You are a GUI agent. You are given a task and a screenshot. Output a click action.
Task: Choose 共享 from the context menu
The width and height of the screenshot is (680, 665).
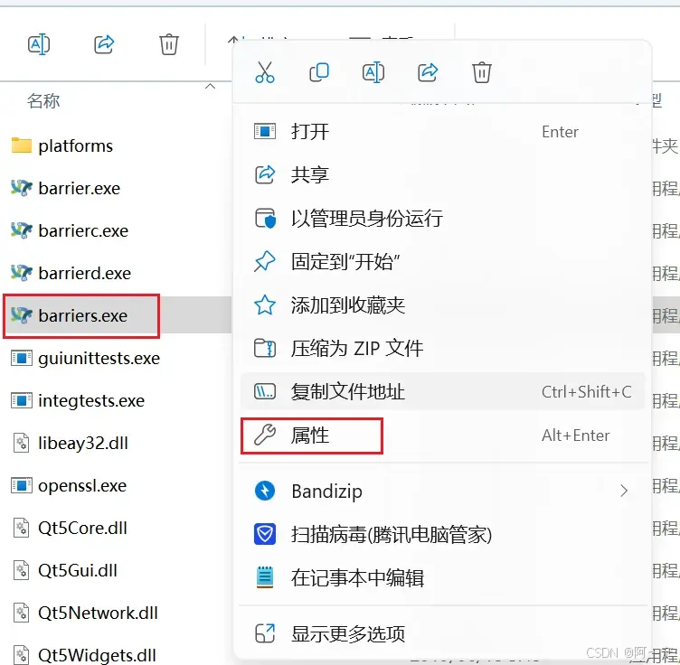(442, 175)
